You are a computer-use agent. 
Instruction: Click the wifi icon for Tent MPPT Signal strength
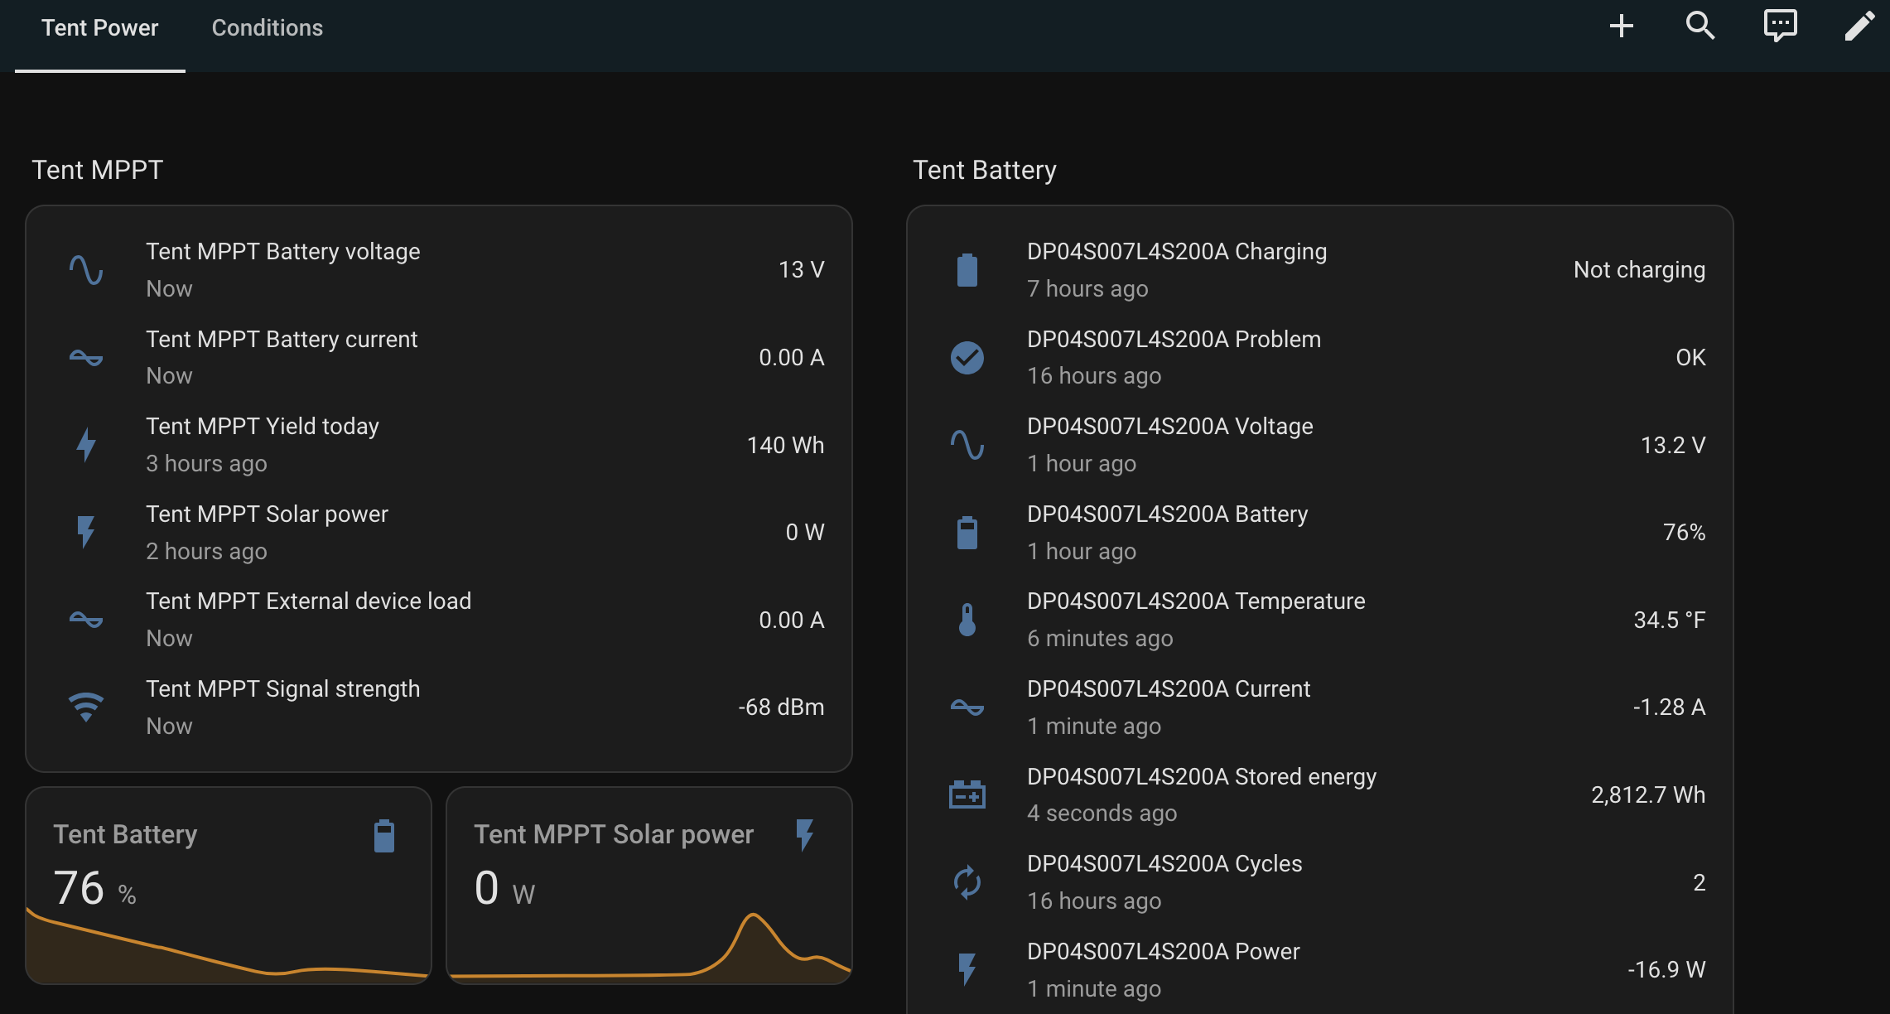(86, 707)
